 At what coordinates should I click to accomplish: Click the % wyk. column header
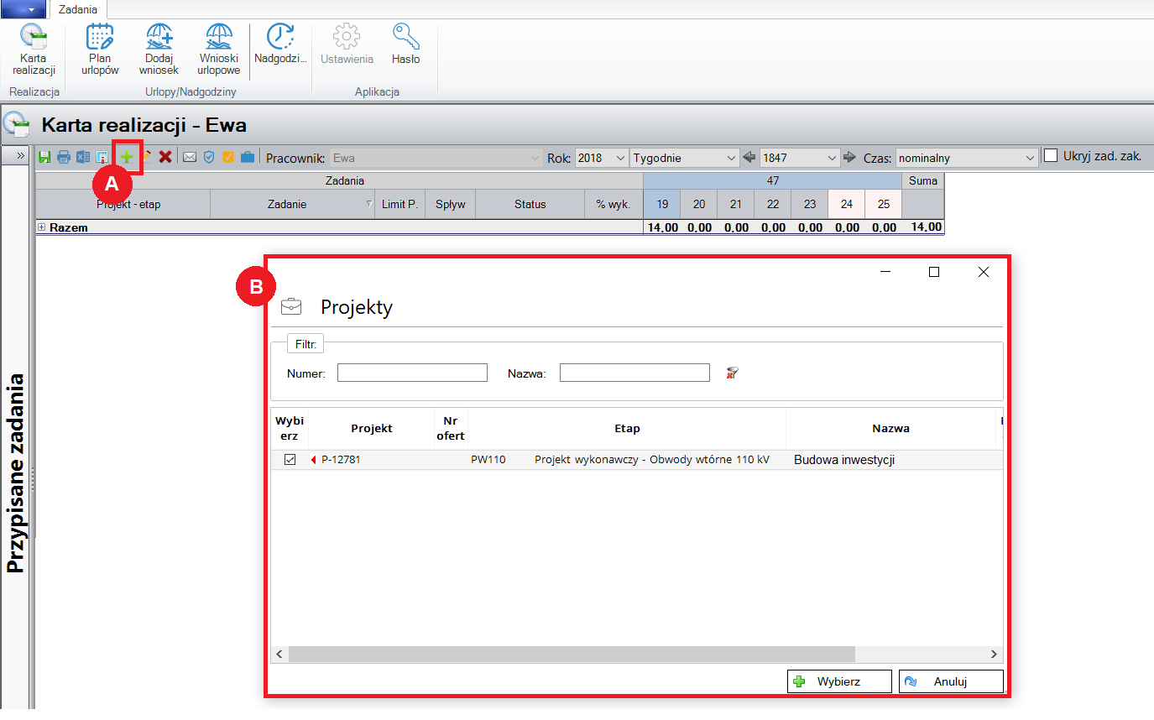(x=614, y=204)
